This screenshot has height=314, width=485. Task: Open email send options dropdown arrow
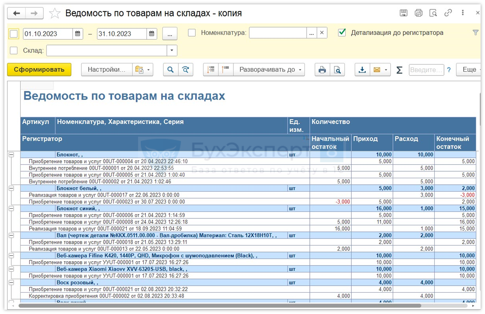386,70
